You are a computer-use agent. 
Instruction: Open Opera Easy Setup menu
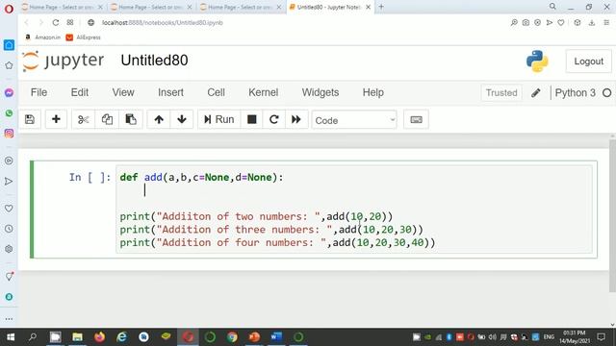(x=606, y=23)
